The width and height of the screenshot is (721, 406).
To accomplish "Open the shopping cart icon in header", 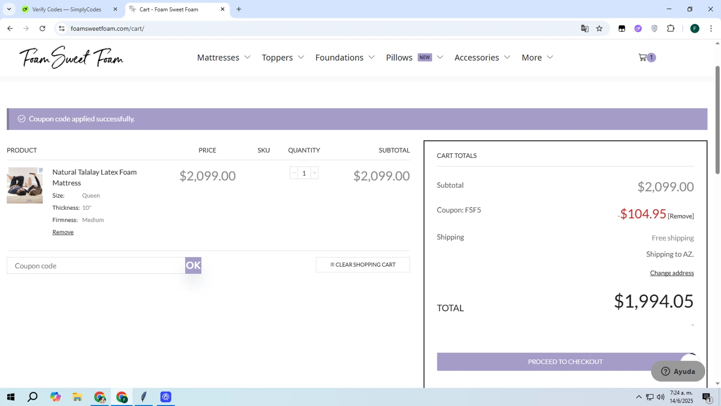I will pos(646,57).
